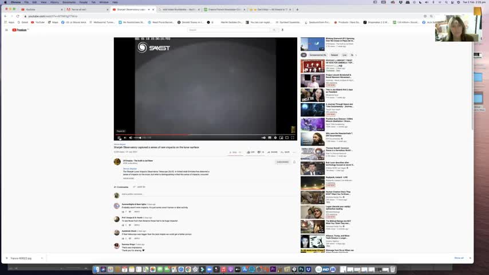
Task: Skip to next video in player
Action: 125,137
